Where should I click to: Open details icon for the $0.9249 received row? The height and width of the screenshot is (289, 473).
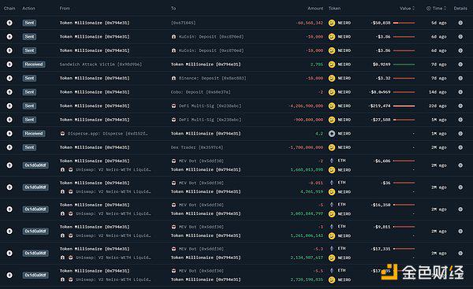(x=460, y=65)
